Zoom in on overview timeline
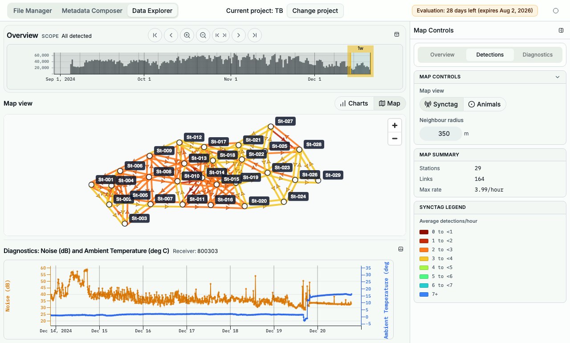 [187, 35]
